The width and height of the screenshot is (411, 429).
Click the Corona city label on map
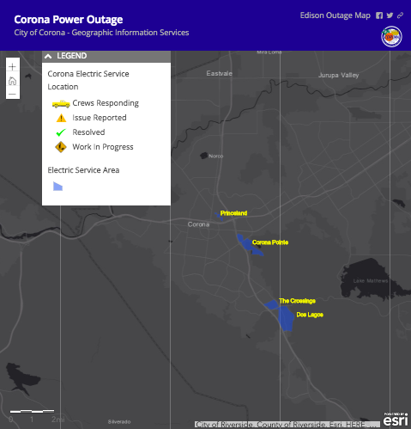tap(198, 224)
